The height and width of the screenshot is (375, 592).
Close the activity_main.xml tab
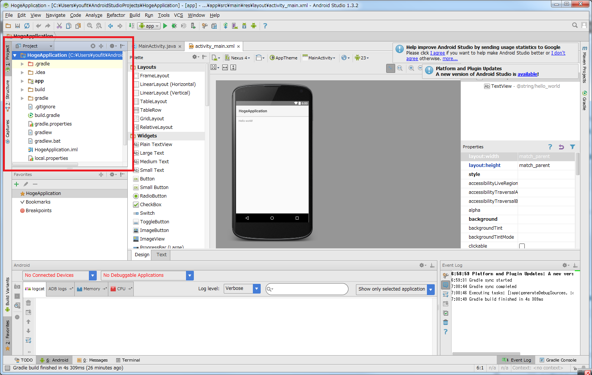[x=238, y=47]
